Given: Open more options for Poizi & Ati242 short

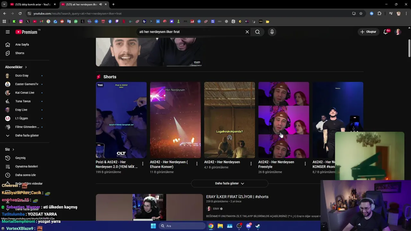Looking at the screenshot, I should click(143, 164).
